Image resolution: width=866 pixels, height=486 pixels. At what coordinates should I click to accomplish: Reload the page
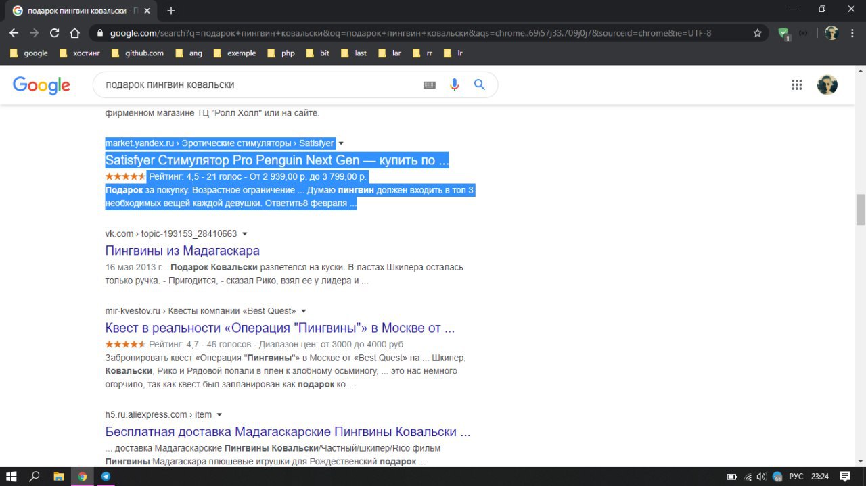click(55, 32)
